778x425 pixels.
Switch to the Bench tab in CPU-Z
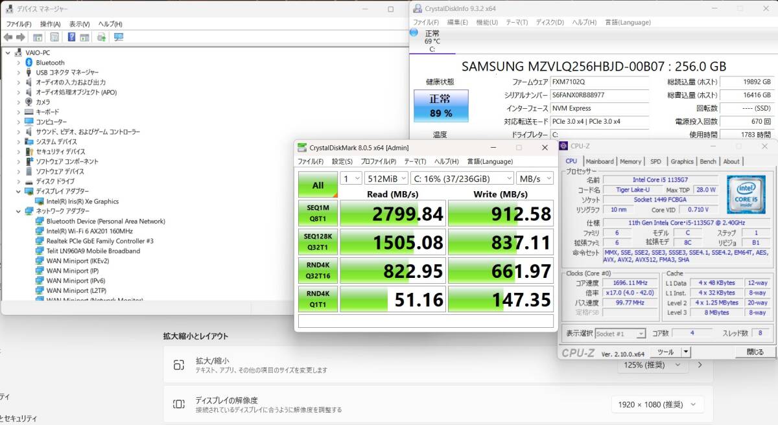708,161
